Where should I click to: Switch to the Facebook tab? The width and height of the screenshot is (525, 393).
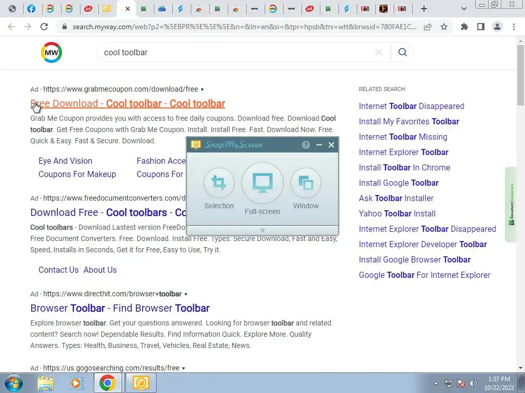tap(31, 9)
